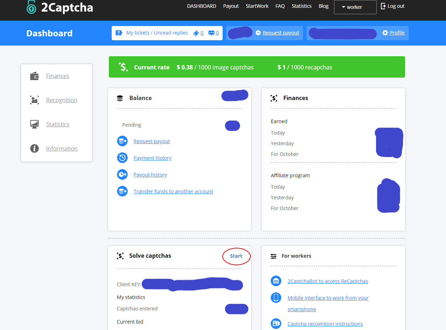Open Payout in top navigation

[x=231, y=6]
